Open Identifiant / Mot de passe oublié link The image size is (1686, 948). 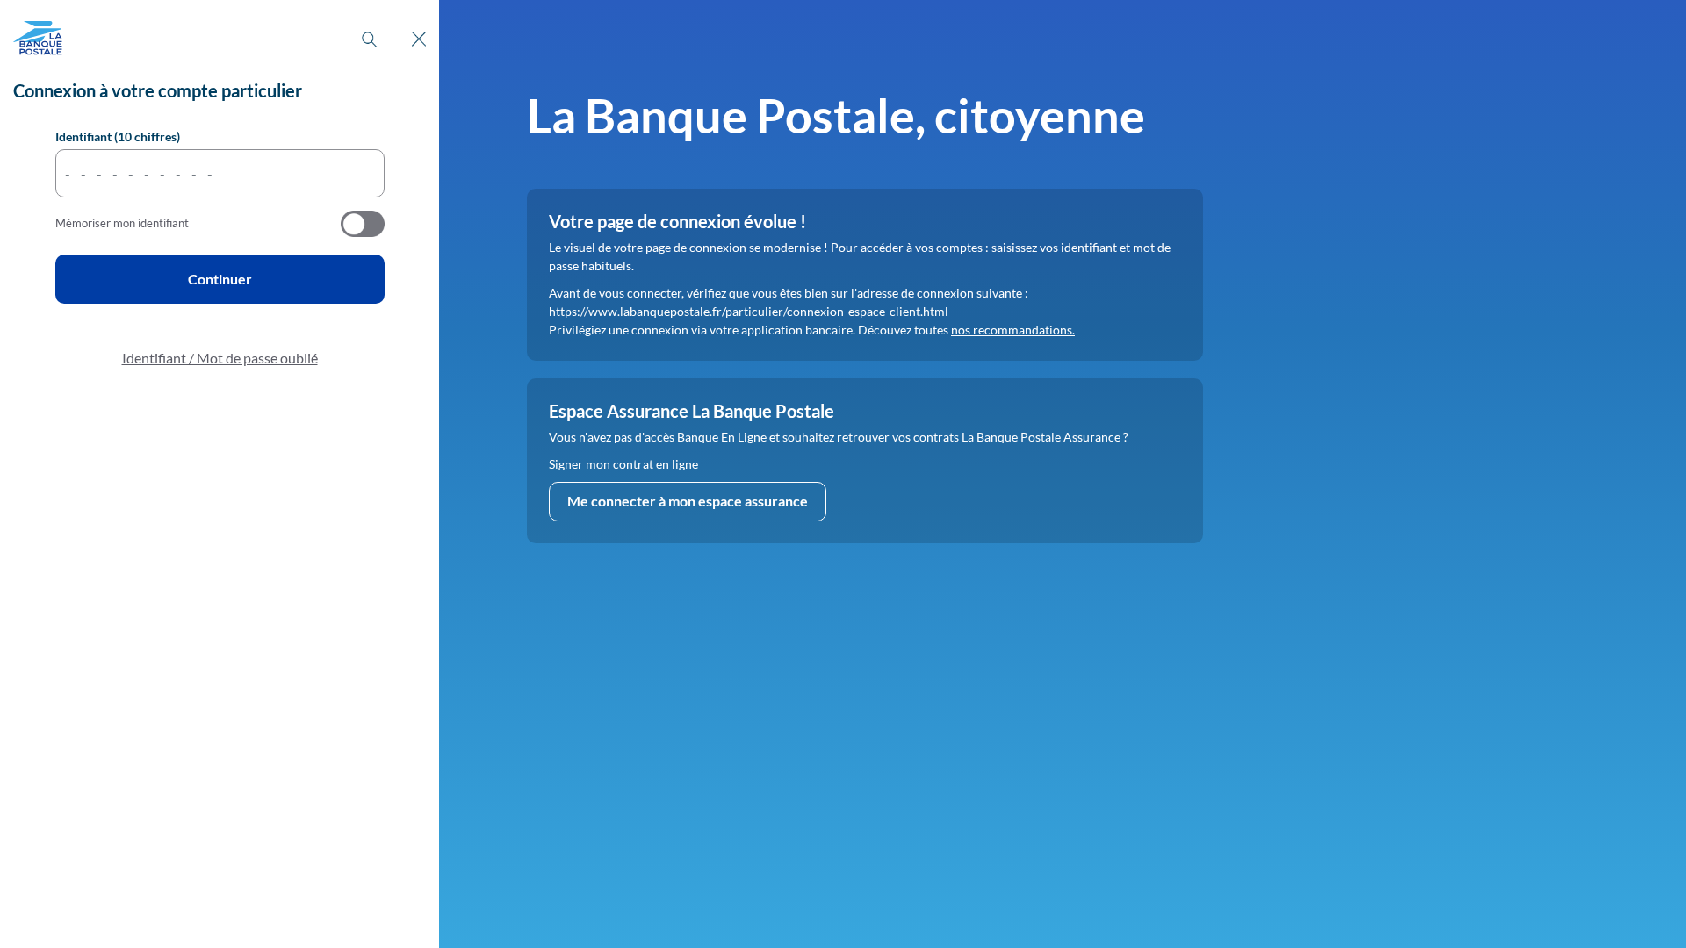click(220, 358)
